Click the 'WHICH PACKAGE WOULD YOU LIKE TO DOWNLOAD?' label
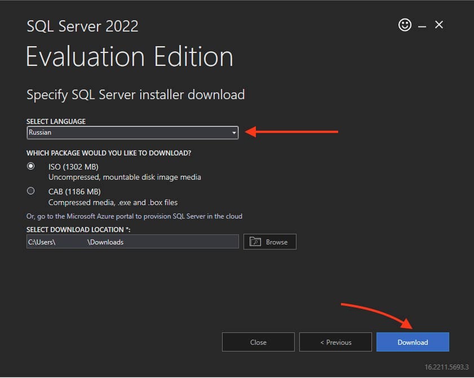Viewport: 474px width, 378px height. (109, 153)
